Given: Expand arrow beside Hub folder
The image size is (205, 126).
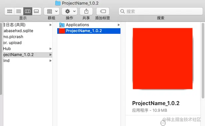Looking at the screenshot, I should (51, 49).
